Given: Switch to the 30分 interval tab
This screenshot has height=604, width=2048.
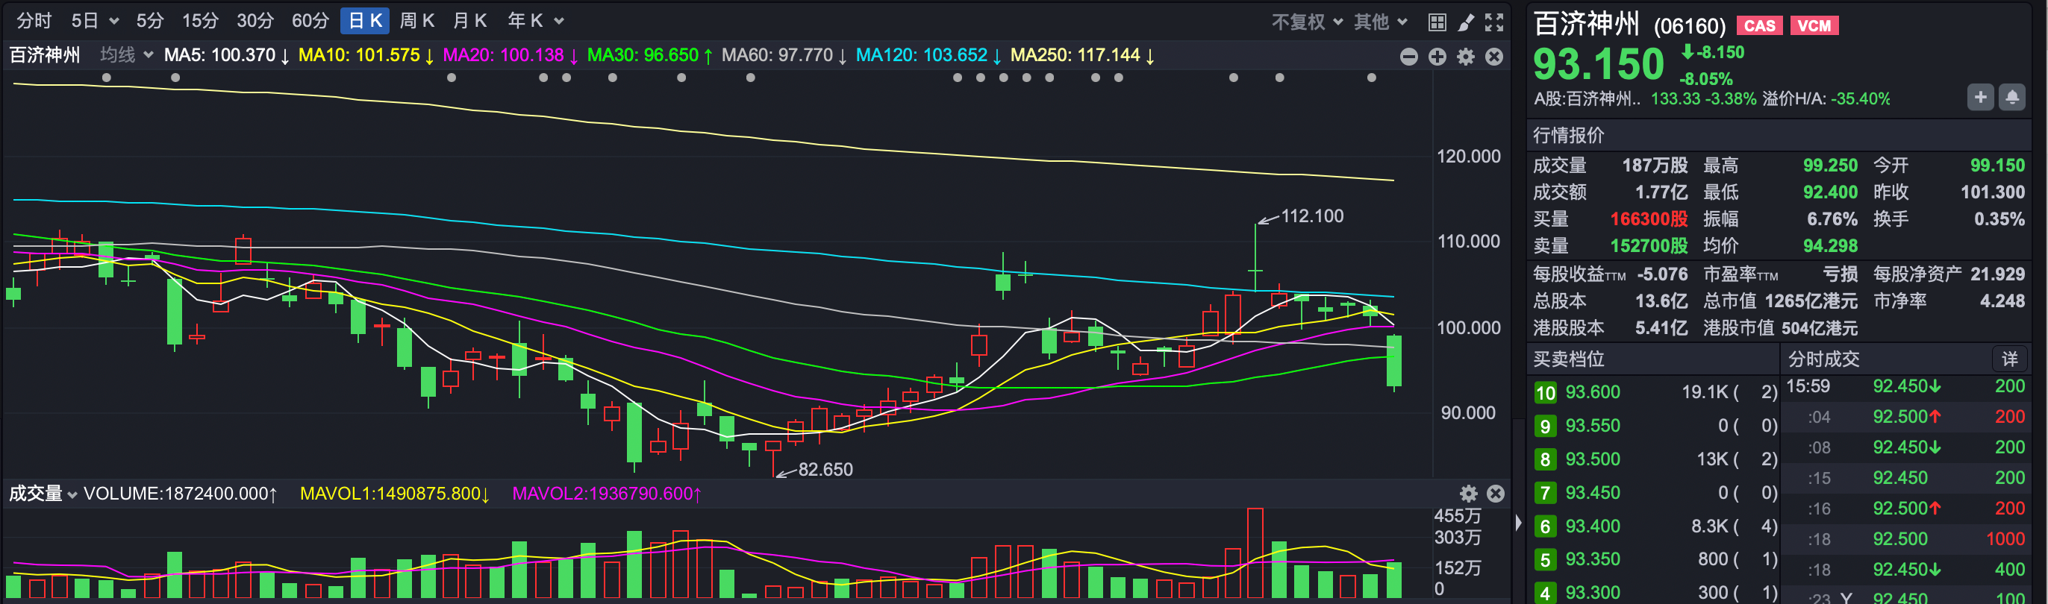Looking at the screenshot, I should click(255, 21).
